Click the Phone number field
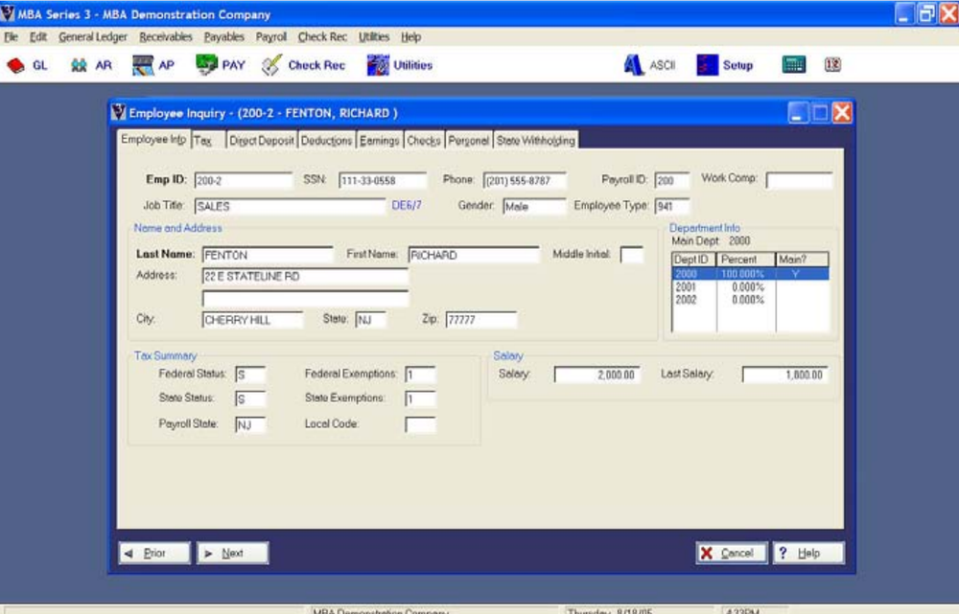 tap(525, 180)
